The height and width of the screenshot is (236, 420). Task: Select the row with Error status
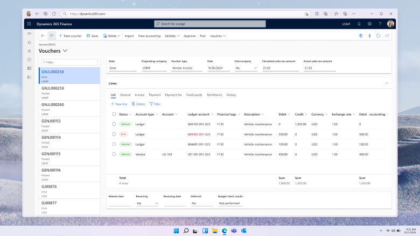click(114, 134)
